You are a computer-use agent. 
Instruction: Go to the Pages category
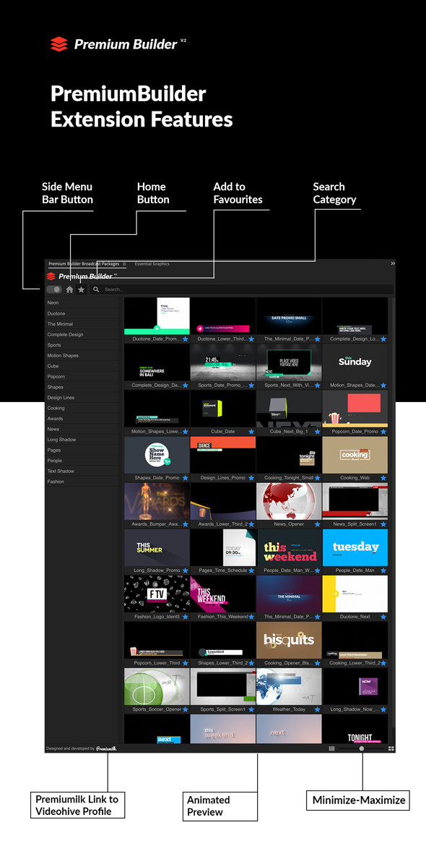click(83, 450)
